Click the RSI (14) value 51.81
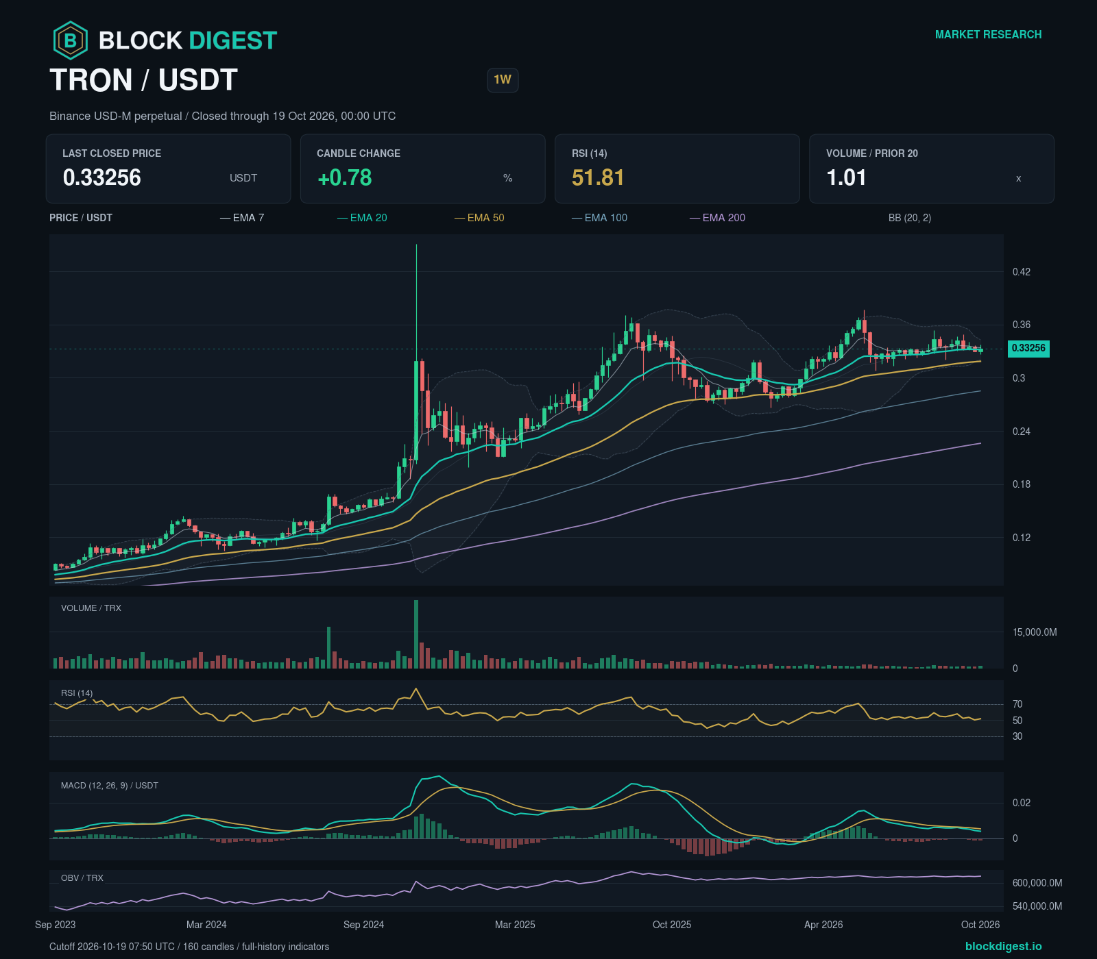This screenshot has height=959, width=1097. point(598,177)
